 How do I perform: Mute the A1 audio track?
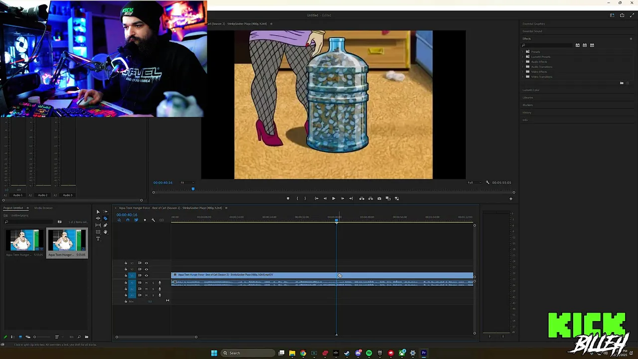click(146, 283)
